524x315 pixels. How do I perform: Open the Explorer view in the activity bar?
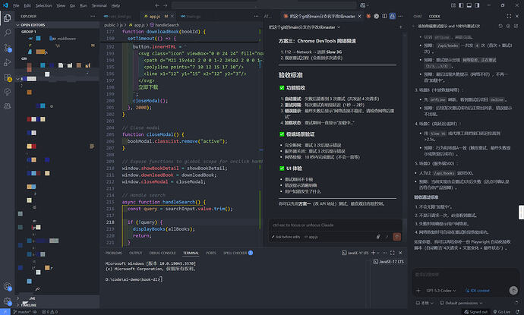point(8,17)
